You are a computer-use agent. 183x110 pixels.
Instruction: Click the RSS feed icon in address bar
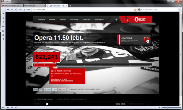click(x=135, y=10)
